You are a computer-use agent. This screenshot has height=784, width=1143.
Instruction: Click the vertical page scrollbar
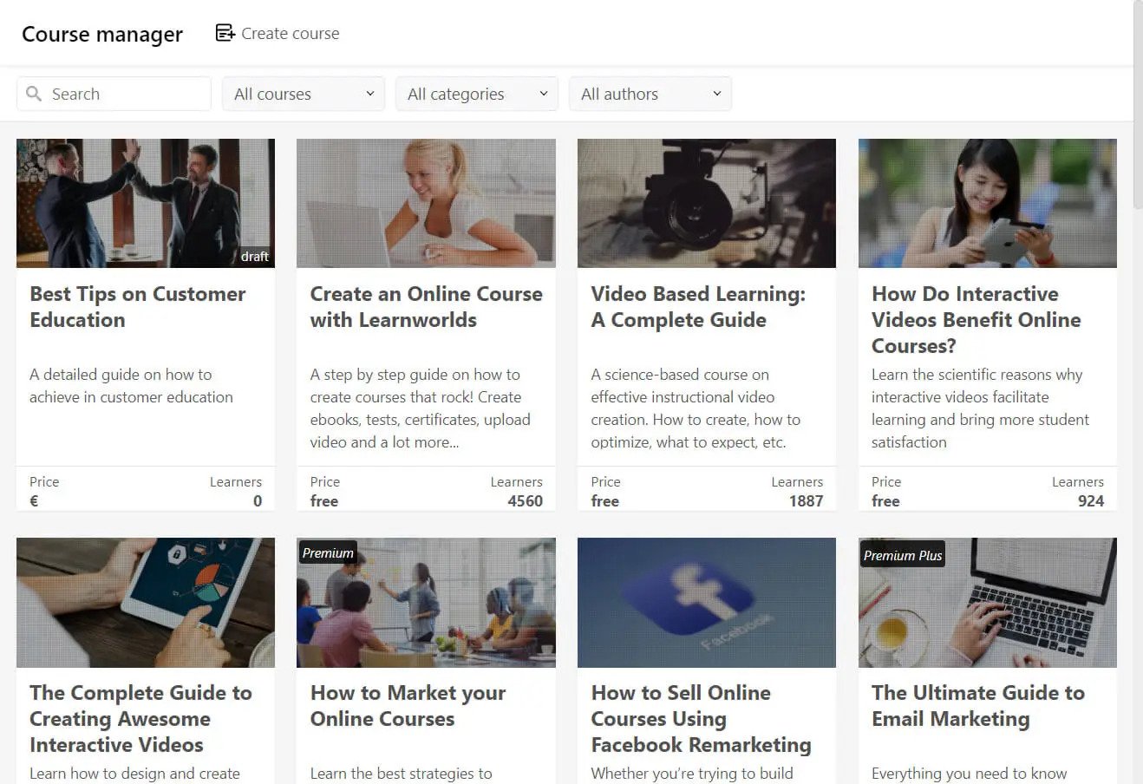tap(1138, 104)
